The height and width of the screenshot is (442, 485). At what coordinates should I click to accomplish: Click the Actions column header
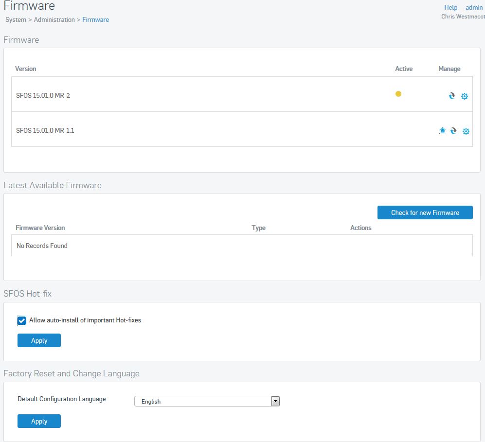point(360,228)
